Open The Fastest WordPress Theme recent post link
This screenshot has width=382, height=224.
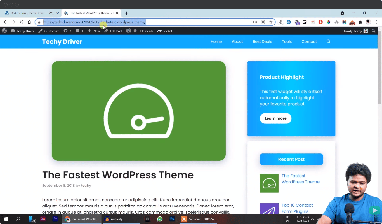(x=300, y=179)
